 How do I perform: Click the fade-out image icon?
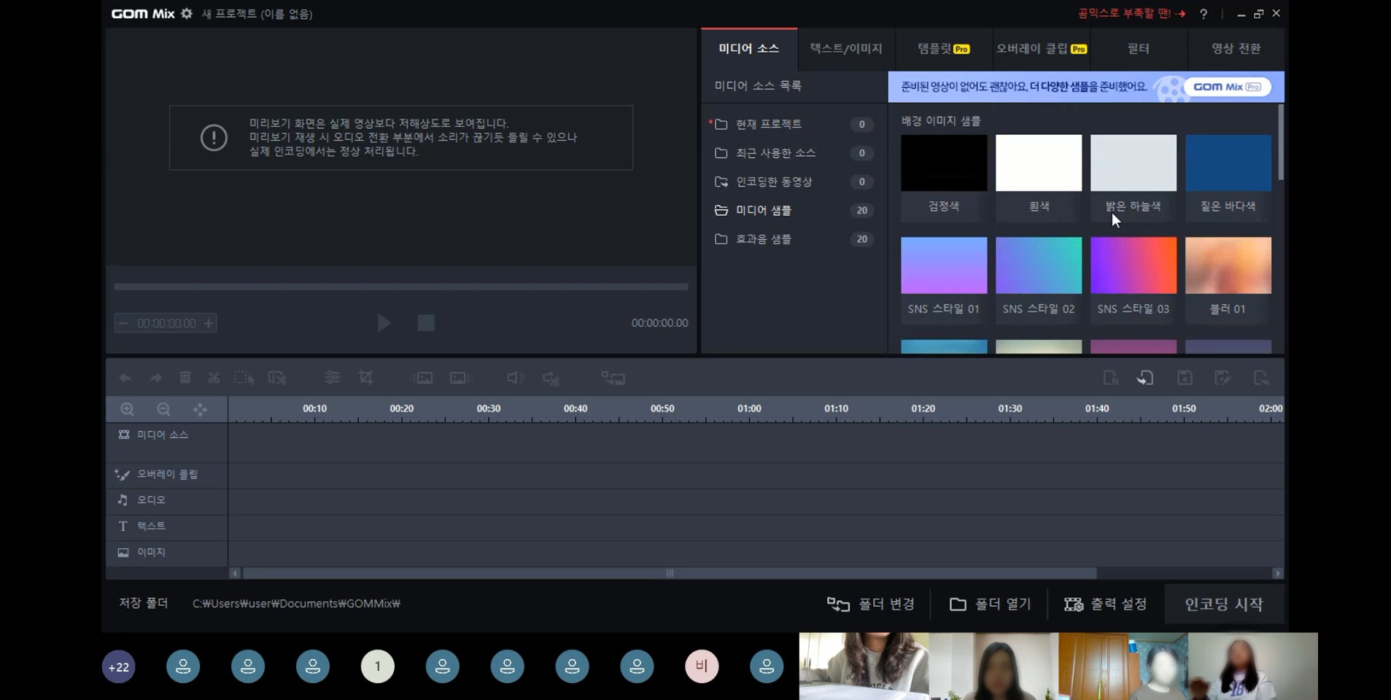click(x=460, y=378)
